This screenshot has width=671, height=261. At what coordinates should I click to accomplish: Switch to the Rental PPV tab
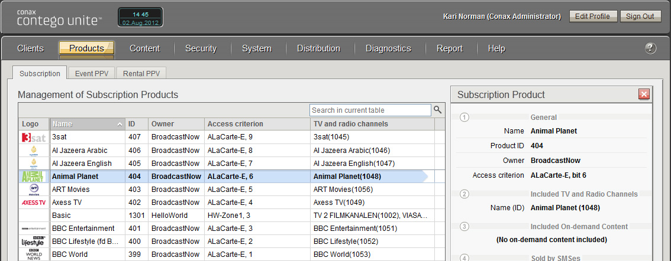click(141, 74)
